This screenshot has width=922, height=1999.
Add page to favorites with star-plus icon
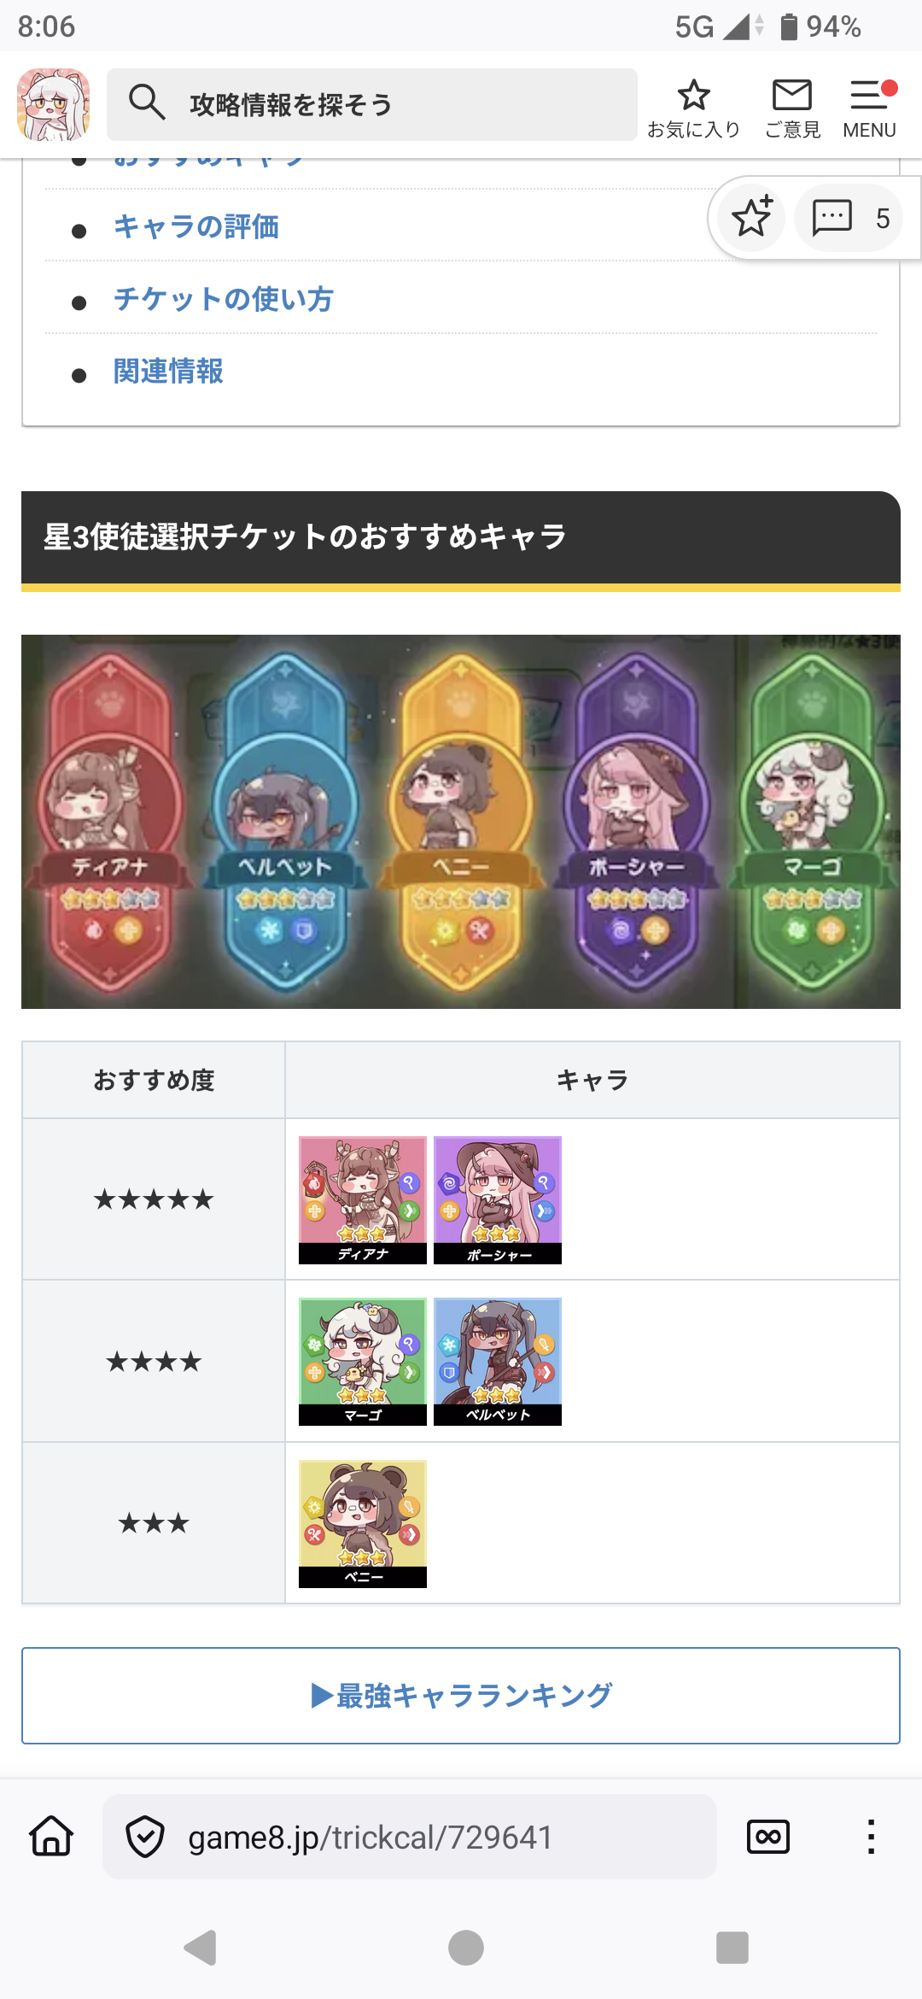click(751, 217)
